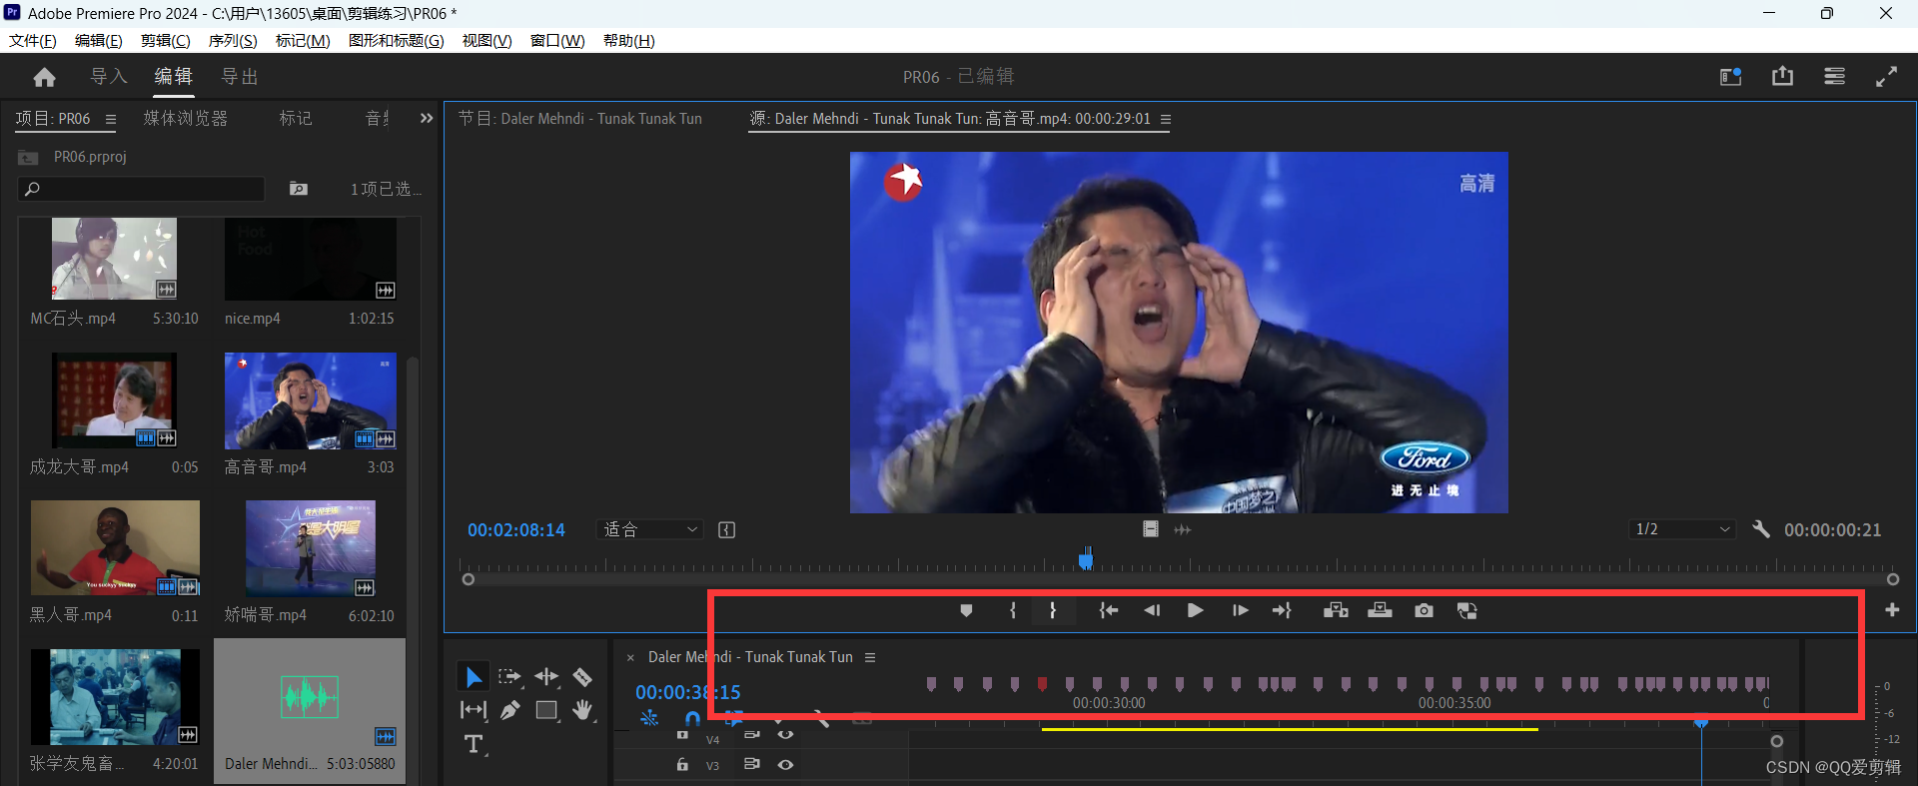The image size is (1918, 786).
Task: Select the Ripple Edit tool
Action: point(546,677)
